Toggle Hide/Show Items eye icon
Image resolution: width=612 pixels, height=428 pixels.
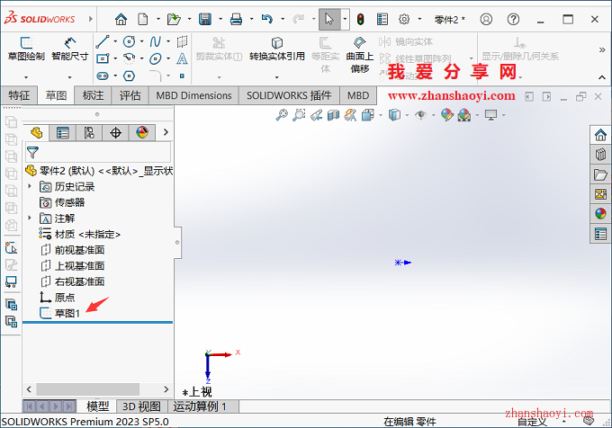[420, 115]
